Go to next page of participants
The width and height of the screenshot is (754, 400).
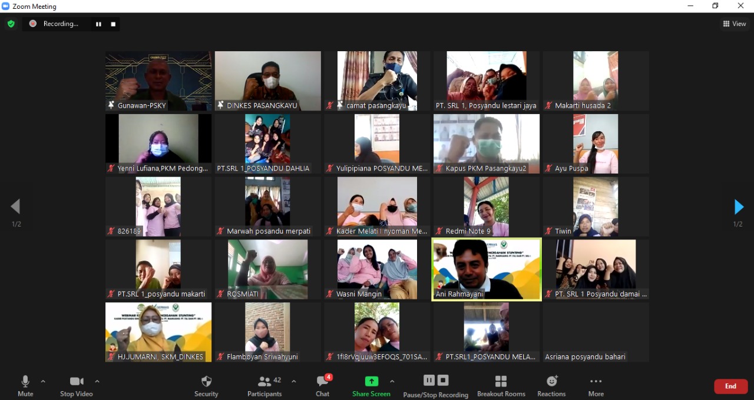[739, 207]
